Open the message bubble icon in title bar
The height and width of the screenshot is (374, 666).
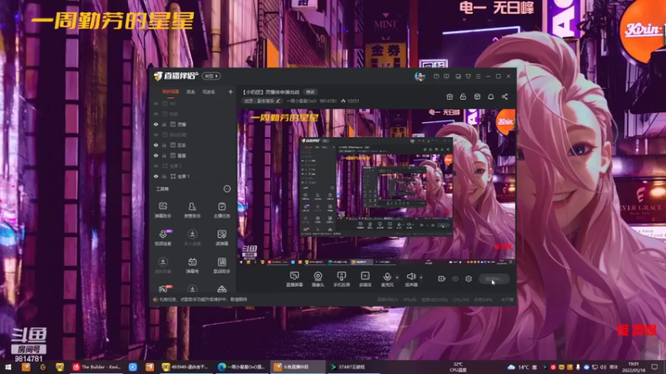tap(446, 76)
